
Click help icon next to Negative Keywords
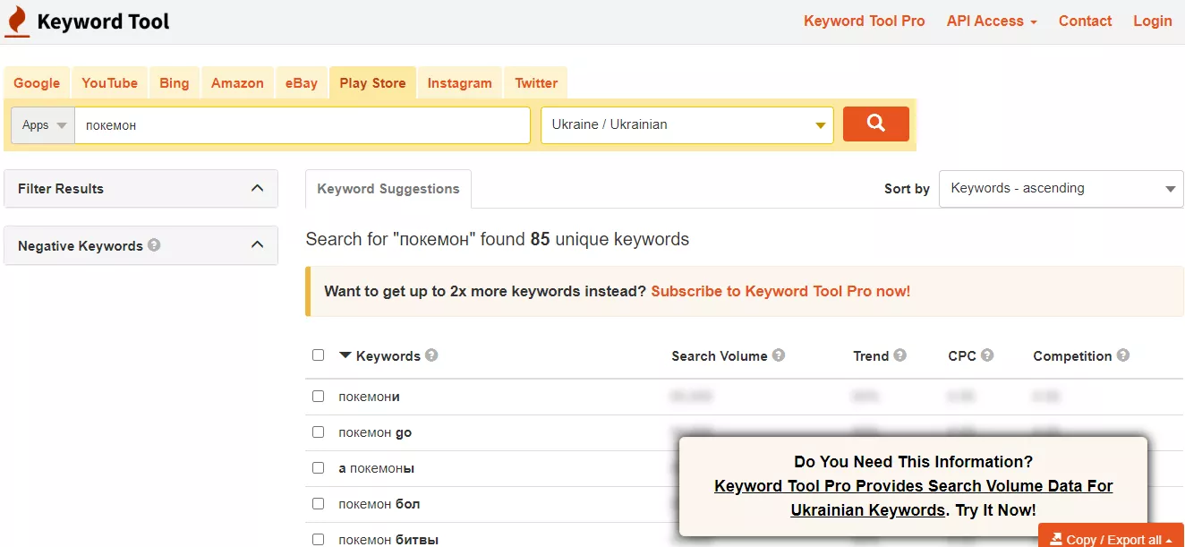coord(154,244)
